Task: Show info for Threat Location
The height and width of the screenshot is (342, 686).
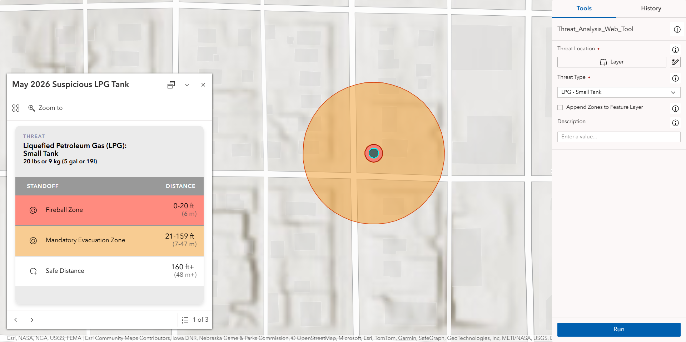Action: click(675, 50)
